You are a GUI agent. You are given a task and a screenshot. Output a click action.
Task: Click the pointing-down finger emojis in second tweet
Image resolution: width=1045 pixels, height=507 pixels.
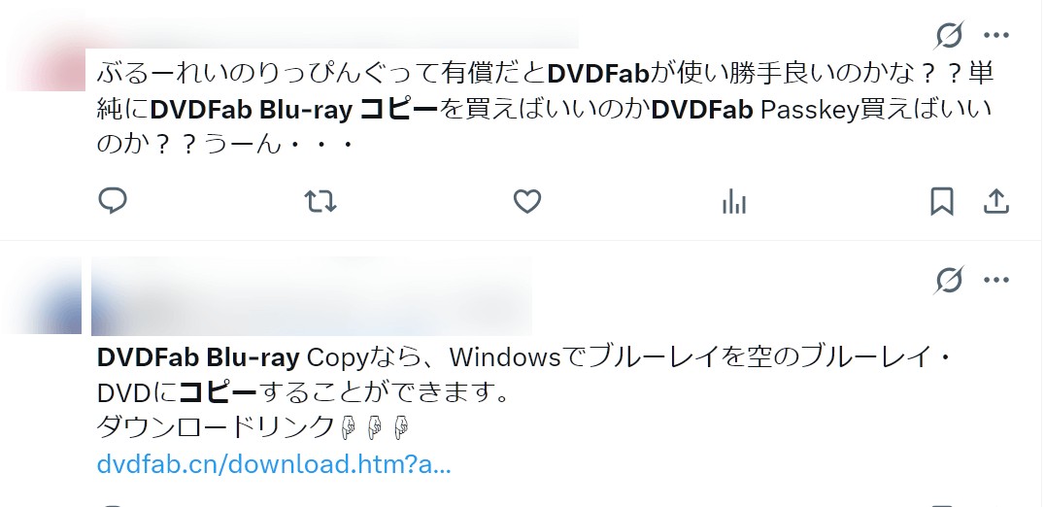pyautogui.click(x=374, y=427)
